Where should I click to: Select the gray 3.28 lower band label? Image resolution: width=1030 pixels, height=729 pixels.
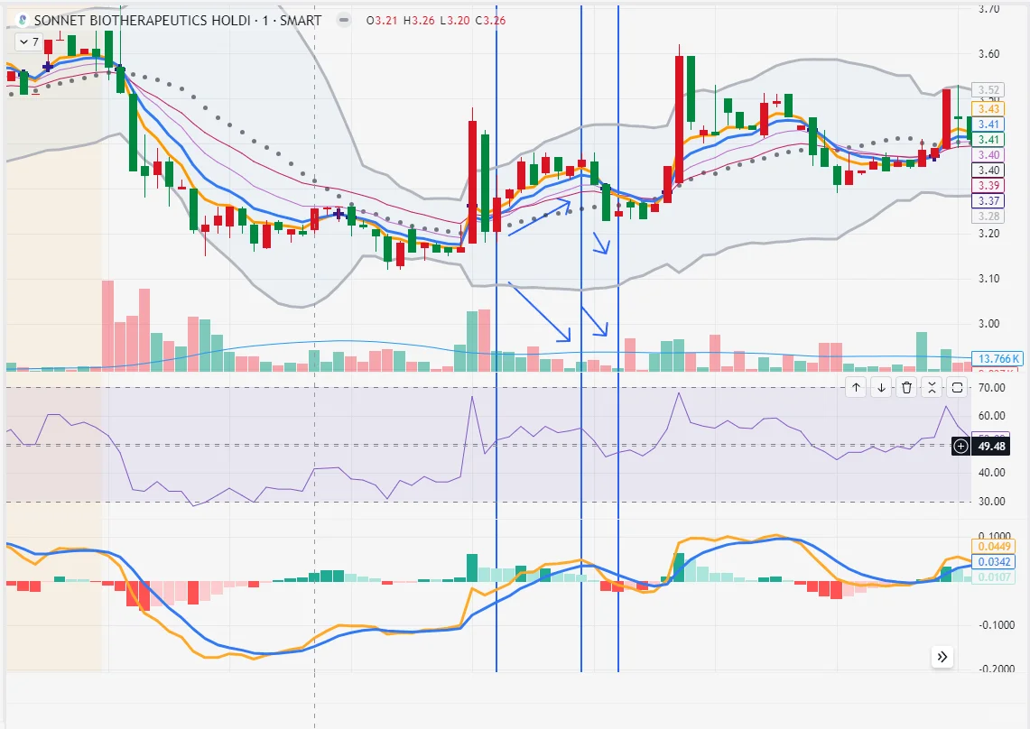[988, 216]
